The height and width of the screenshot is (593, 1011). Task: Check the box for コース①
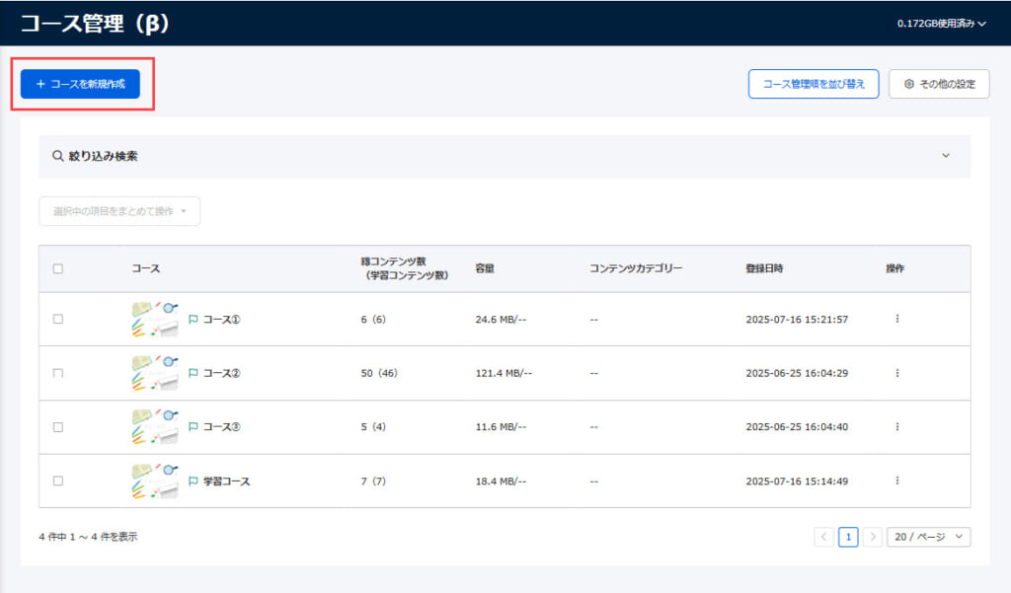58,319
